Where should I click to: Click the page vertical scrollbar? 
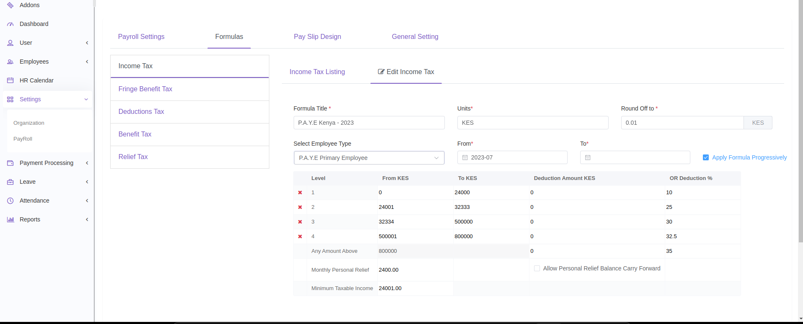click(x=800, y=126)
